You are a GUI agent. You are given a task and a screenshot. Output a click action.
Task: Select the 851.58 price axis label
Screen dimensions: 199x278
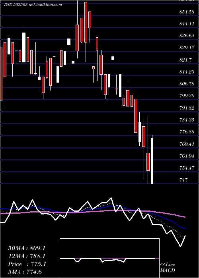click(187, 12)
